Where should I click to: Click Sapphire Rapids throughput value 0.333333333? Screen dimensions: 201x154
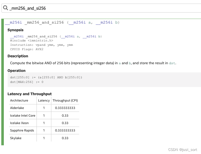(x=65, y=130)
